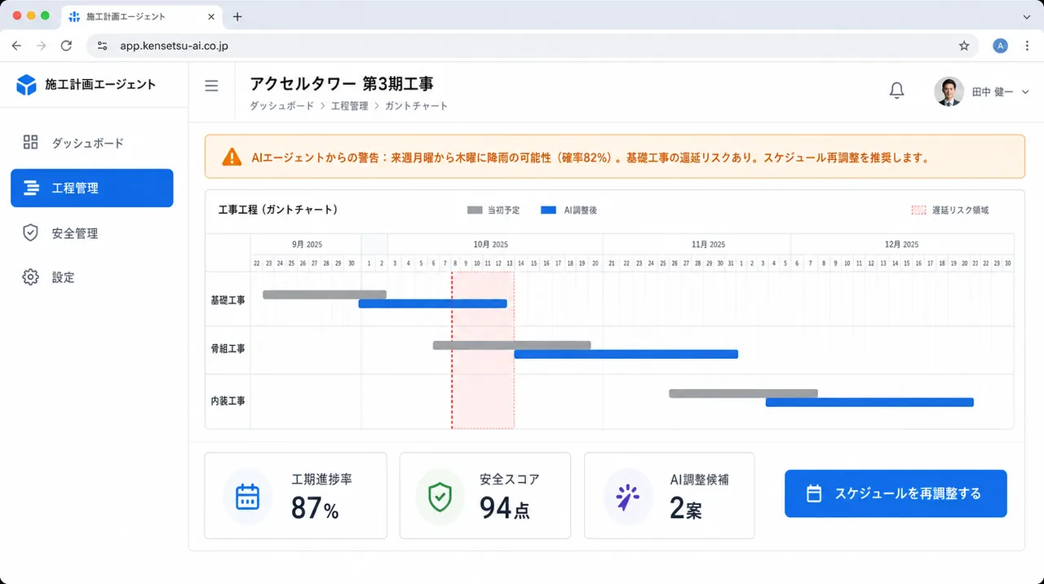The height and width of the screenshot is (584, 1044).
Task: Click the 2案 AI candidates value
Action: tap(686, 509)
